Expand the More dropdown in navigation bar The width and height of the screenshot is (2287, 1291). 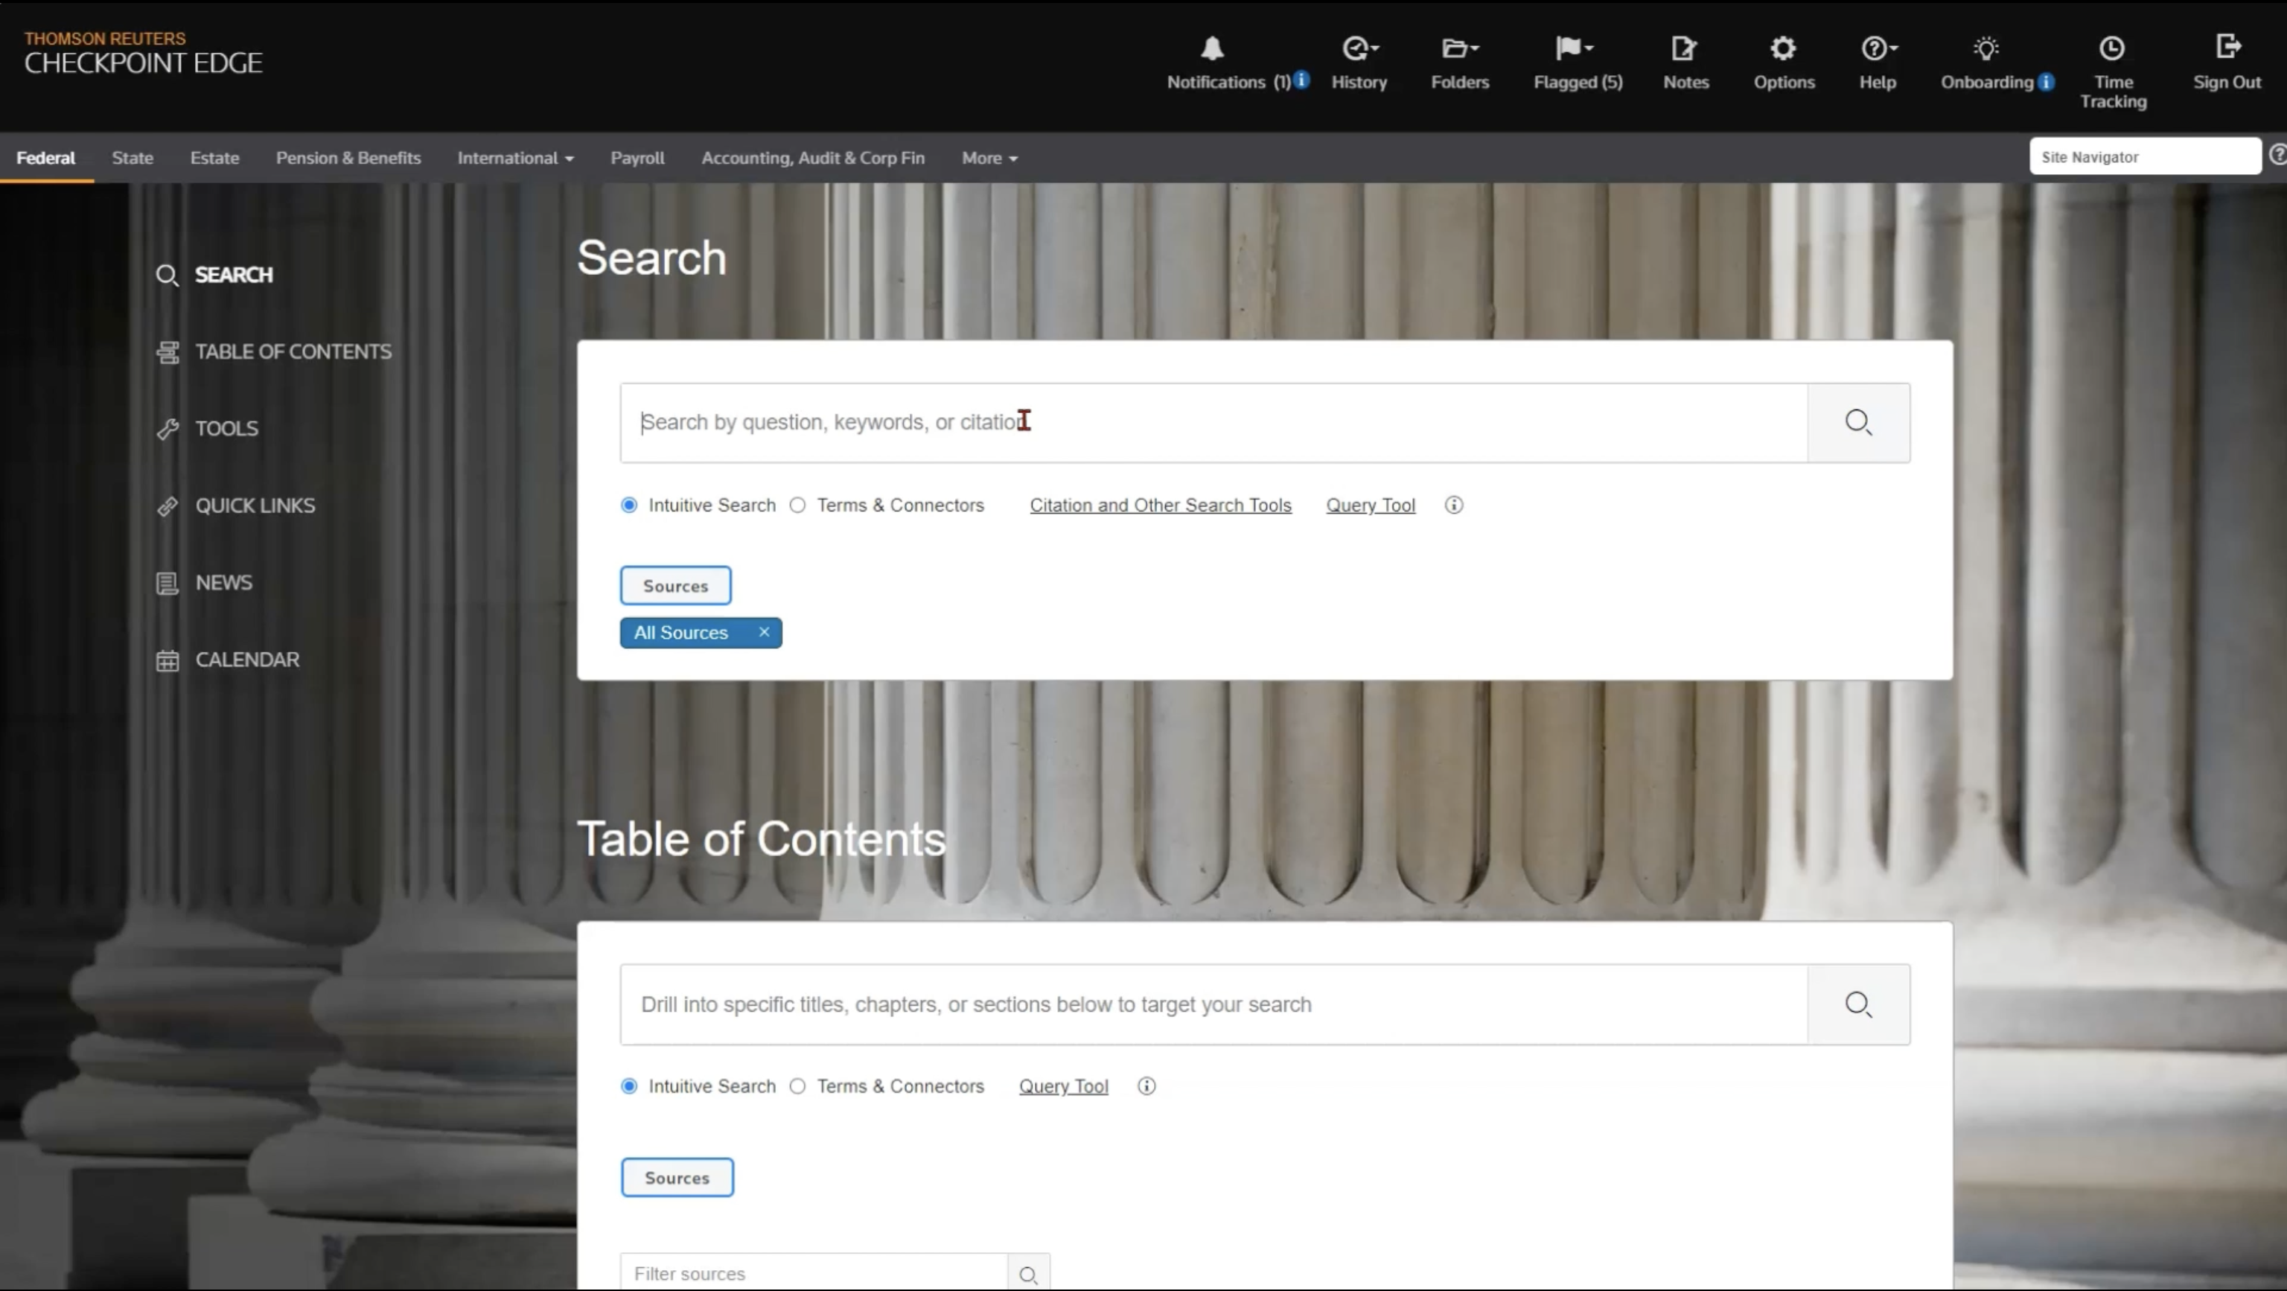(989, 158)
